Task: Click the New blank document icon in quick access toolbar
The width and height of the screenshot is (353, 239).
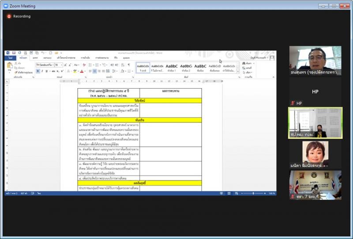Action: pos(50,53)
